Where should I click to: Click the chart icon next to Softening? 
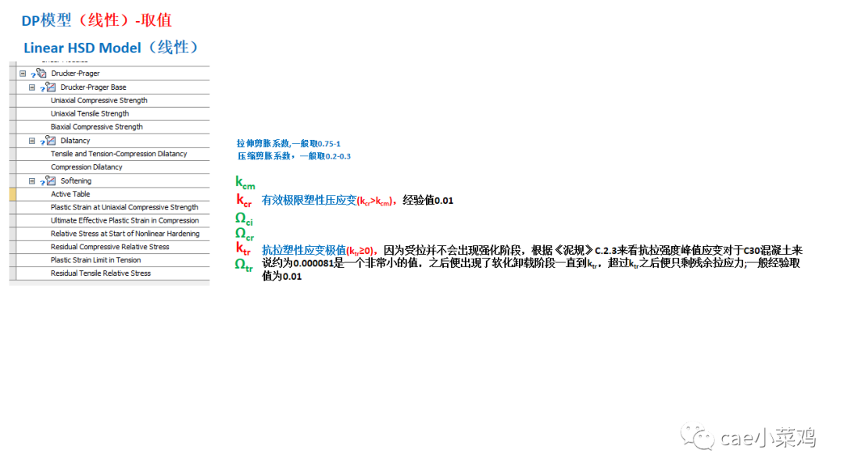coord(49,180)
